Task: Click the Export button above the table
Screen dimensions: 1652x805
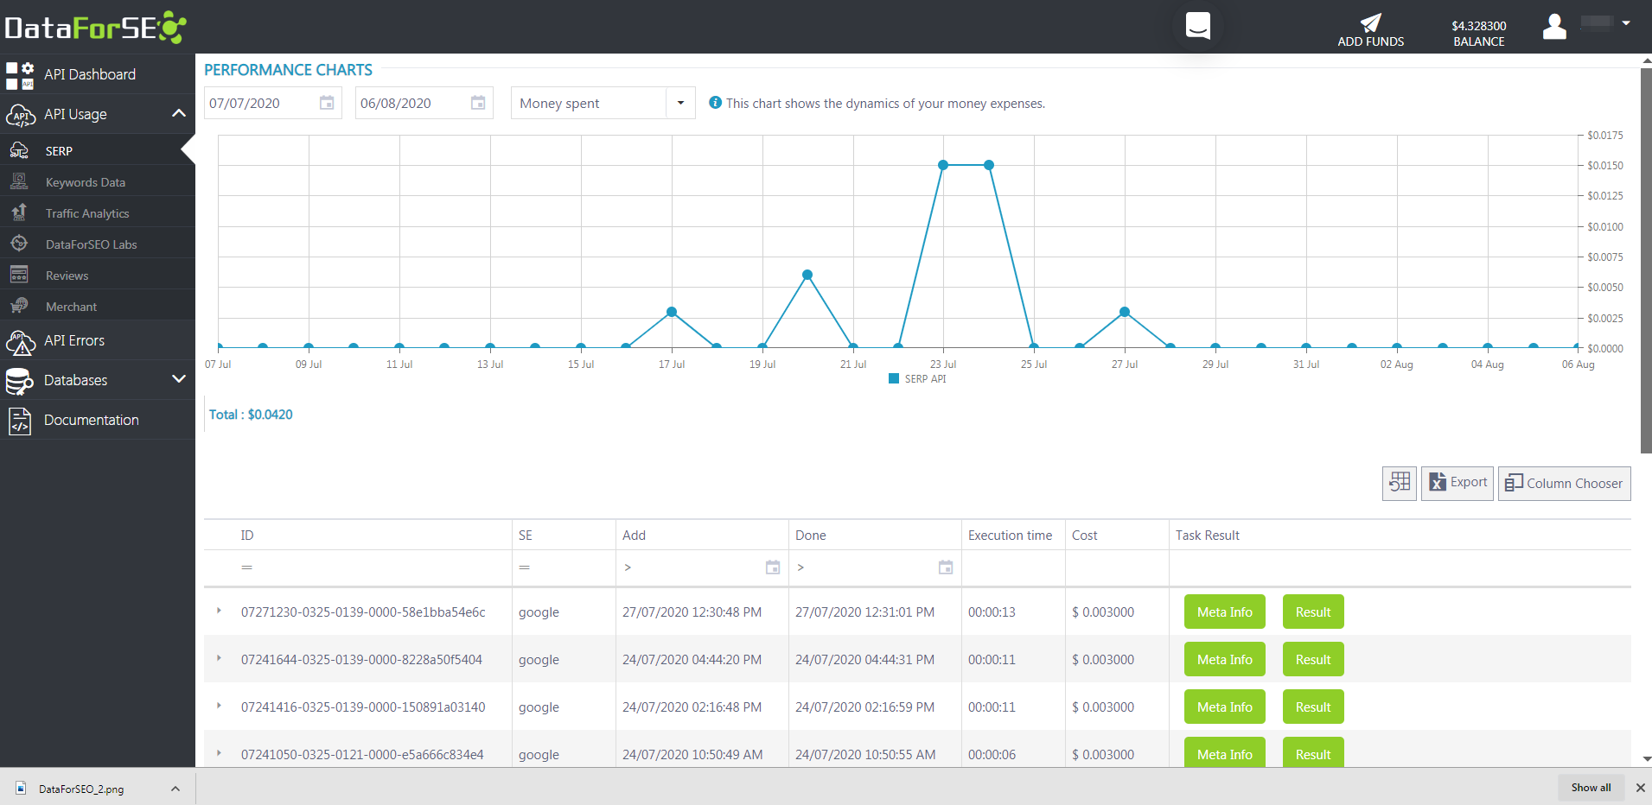Action: click(1457, 483)
